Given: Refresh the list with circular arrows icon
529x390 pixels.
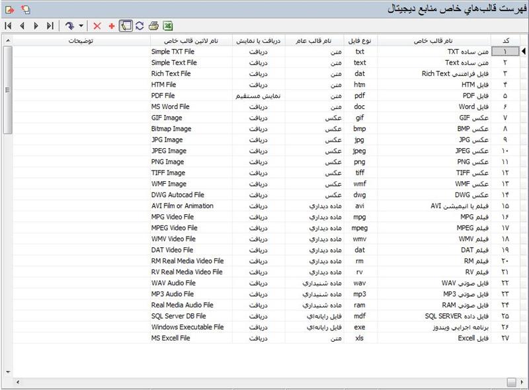Looking at the screenshot, I should (140, 26).
